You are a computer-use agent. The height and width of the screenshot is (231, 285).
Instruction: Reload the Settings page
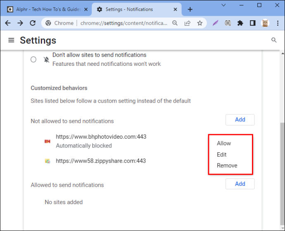(33, 23)
